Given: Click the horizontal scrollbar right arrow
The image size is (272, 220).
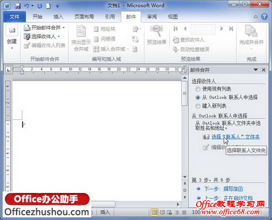Looking at the screenshot, I should coord(177,204).
